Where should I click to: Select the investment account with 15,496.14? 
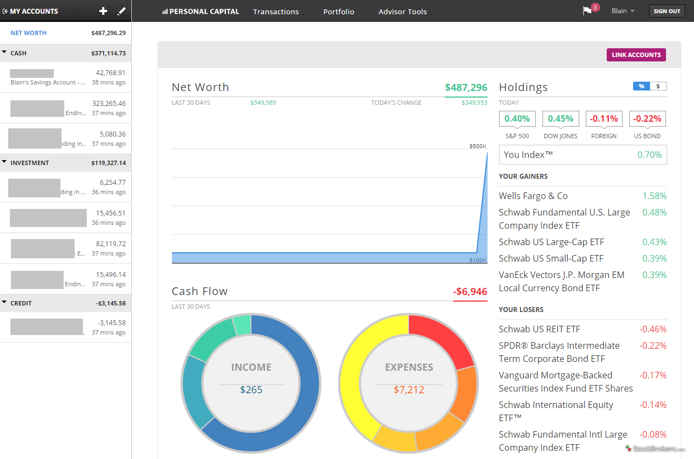[66, 279]
